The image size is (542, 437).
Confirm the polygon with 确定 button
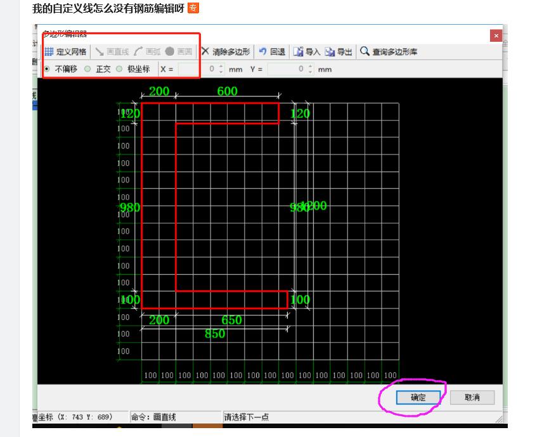[x=418, y=397]
